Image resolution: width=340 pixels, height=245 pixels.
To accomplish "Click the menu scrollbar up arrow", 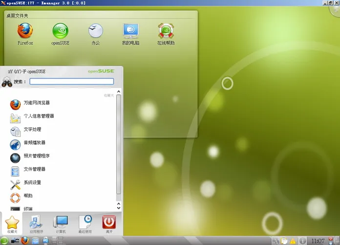I will 119,91.
